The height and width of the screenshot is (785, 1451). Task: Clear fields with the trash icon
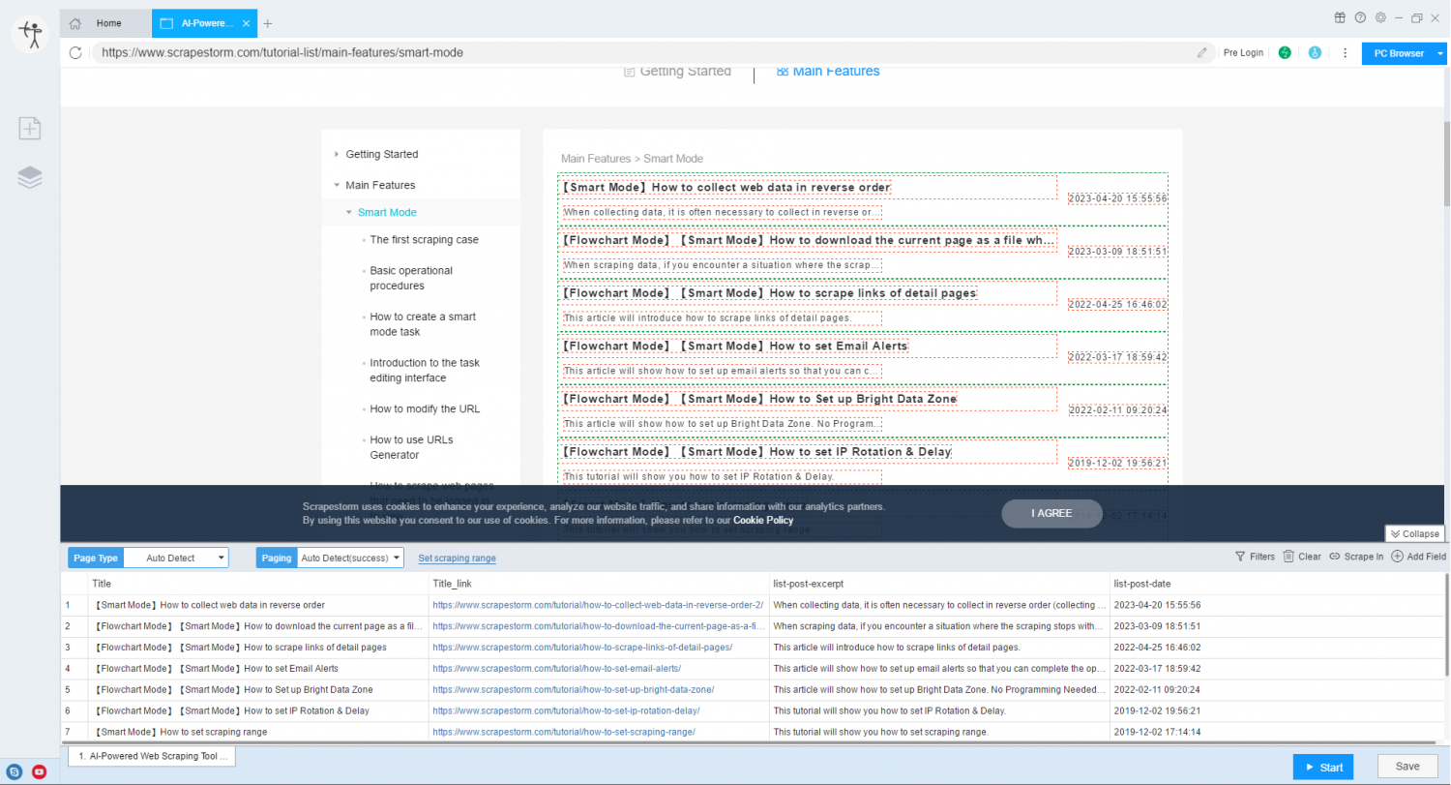click(x=1288, y=557)
